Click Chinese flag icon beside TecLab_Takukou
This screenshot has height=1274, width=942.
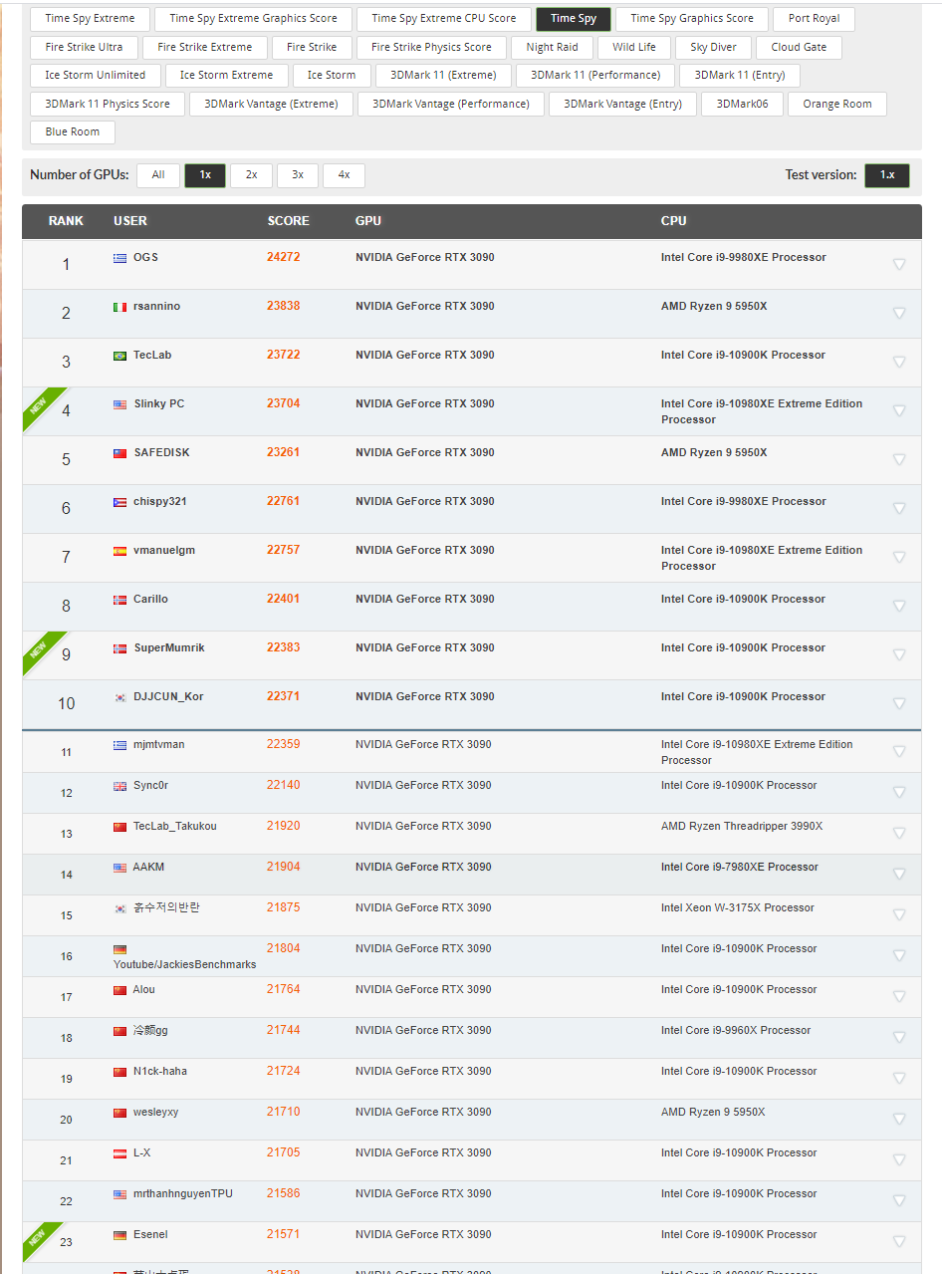pyautogui.click(x=119, y=827)
